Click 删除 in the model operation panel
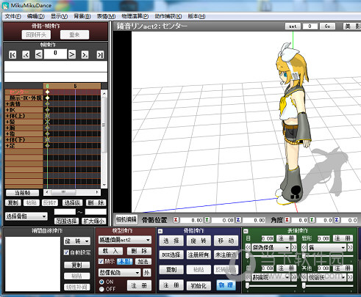361x297 pixels. 139,251
